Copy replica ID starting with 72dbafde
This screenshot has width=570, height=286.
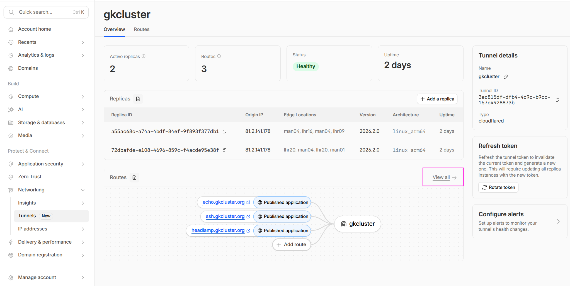click(x=224, y=150)
